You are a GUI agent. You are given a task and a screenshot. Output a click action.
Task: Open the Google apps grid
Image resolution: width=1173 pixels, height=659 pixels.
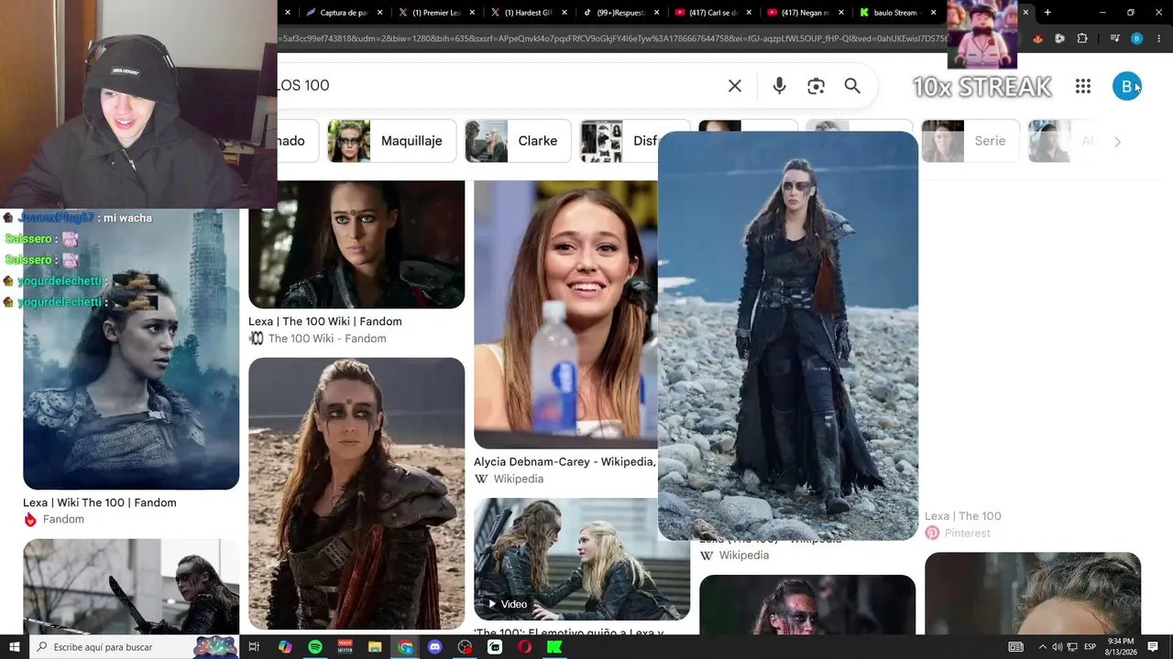[1083, 86]
